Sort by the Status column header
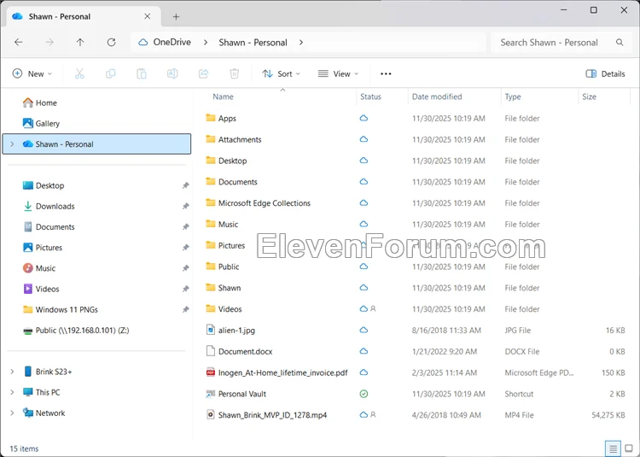This screenshot has width=640, height=457. point(370,97)
